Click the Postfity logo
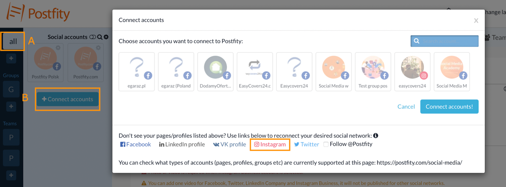The image size is (506, 187). pyautogui.click(x=38, y=13)
